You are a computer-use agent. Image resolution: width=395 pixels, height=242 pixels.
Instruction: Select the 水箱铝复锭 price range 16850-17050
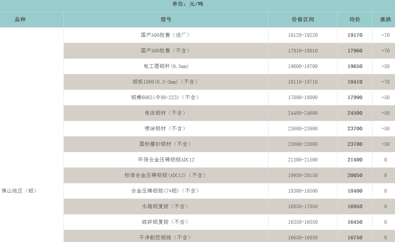303,206
